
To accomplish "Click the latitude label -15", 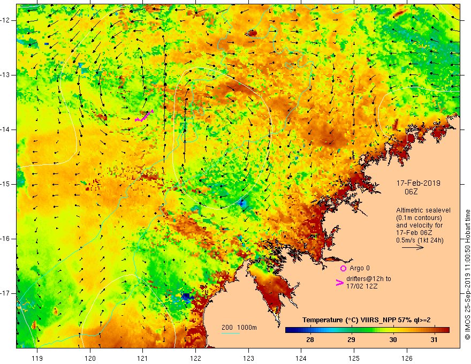I will click(x=5, y=184).
